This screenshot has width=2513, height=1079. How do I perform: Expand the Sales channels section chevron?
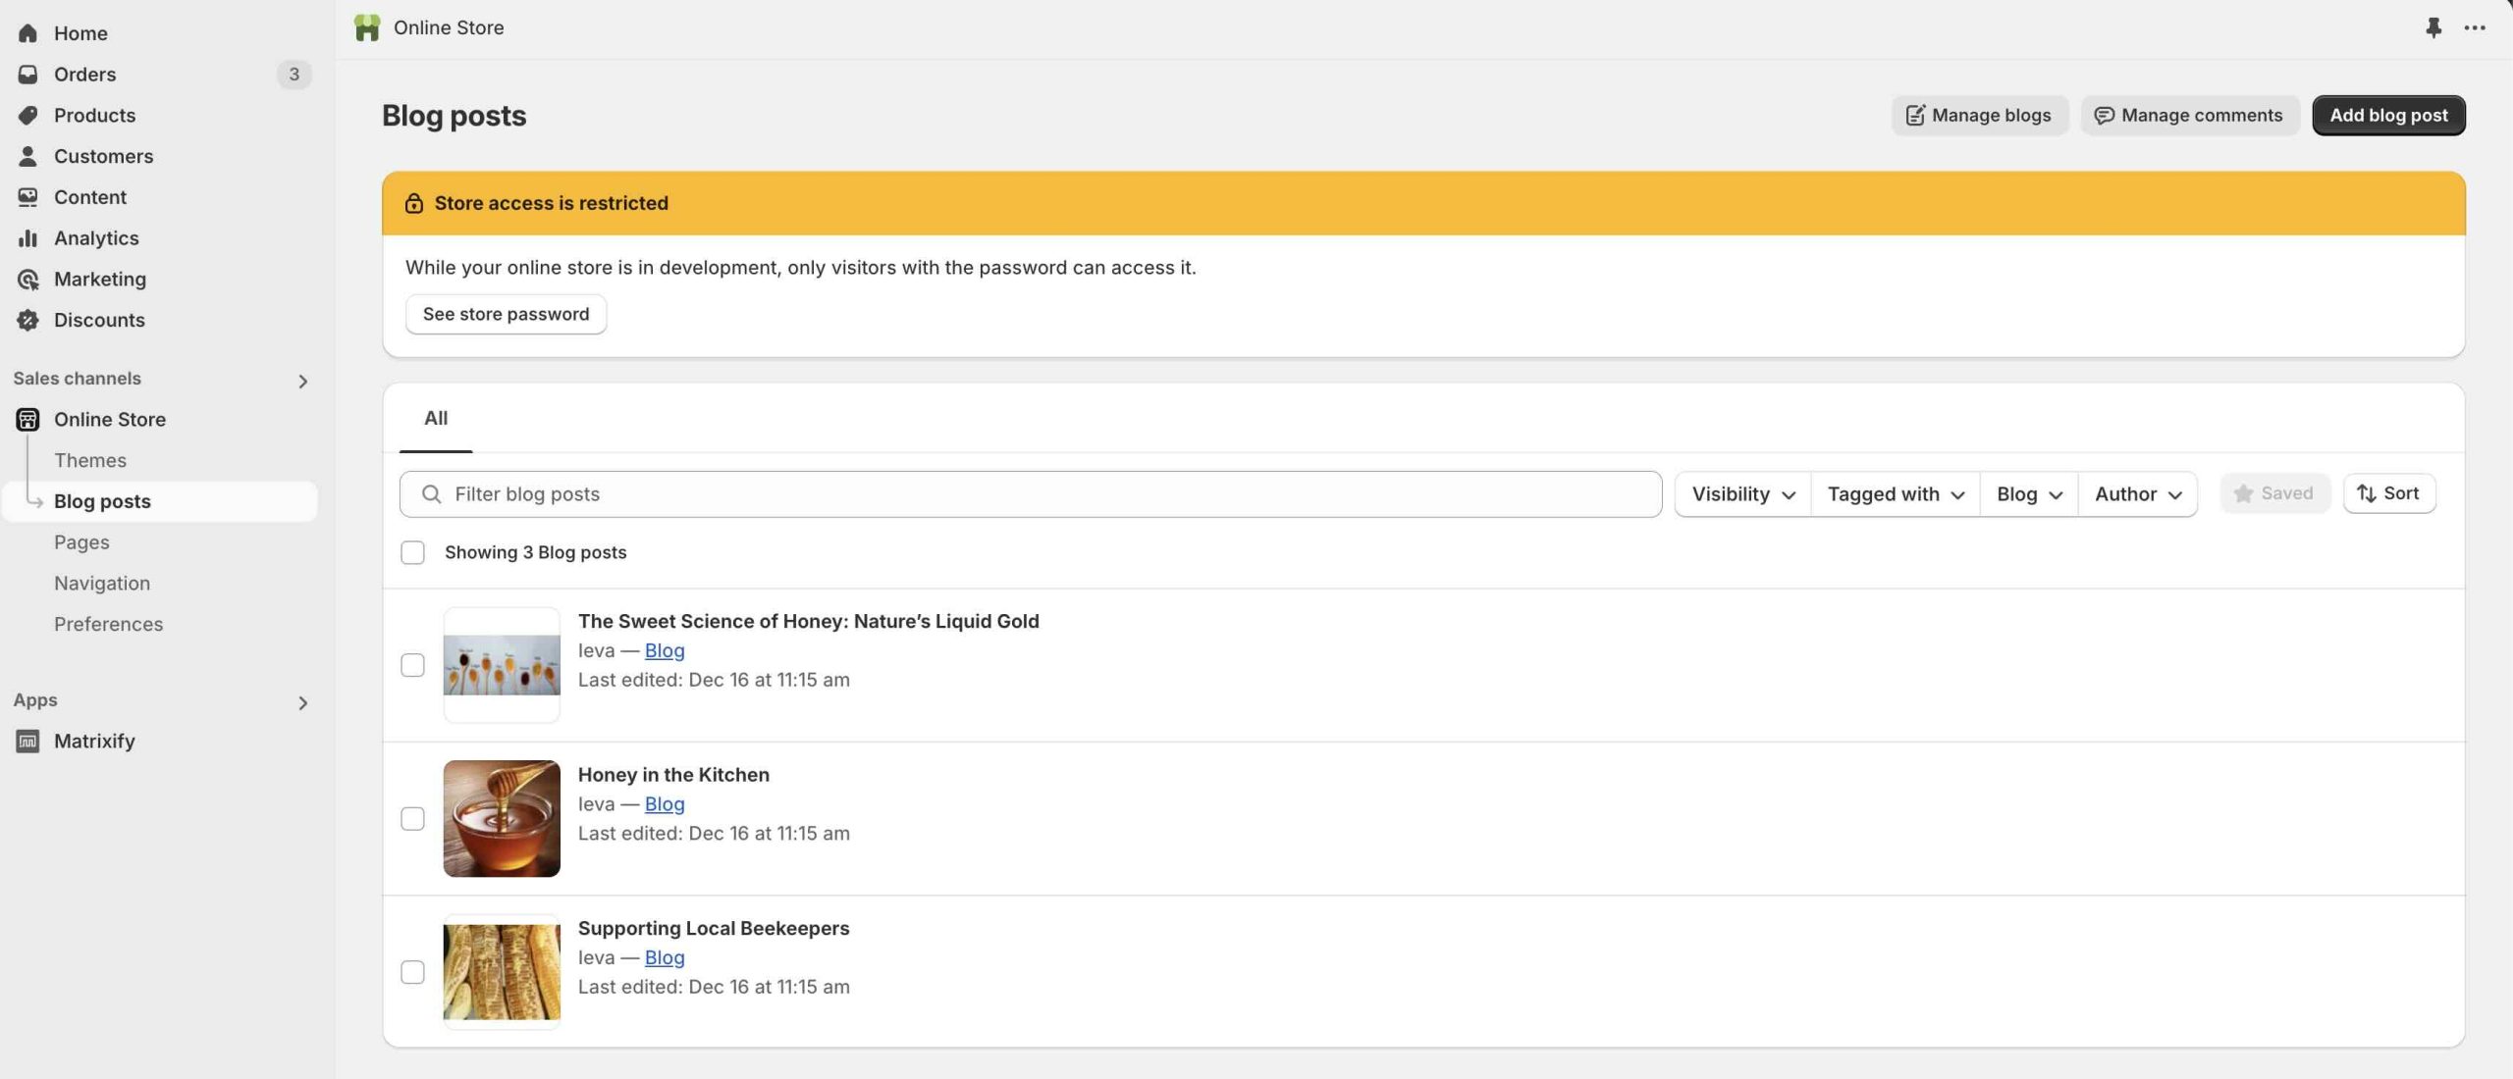click(x=302, y=382)
